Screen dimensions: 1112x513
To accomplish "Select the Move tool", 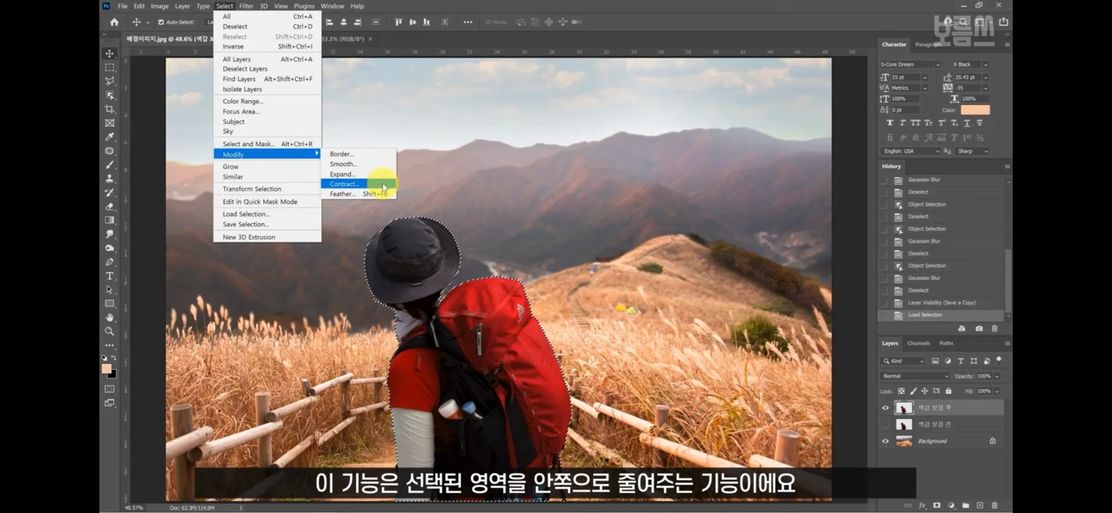I will coord(109,53).
